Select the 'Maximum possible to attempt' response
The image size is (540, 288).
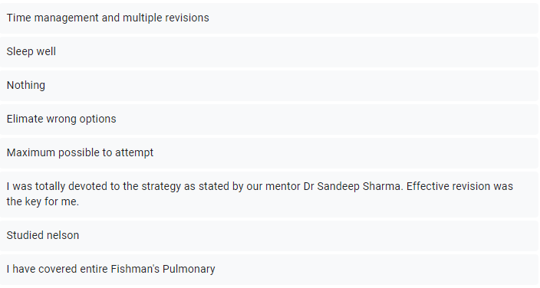pyautogui.click(x=269, y=152)
